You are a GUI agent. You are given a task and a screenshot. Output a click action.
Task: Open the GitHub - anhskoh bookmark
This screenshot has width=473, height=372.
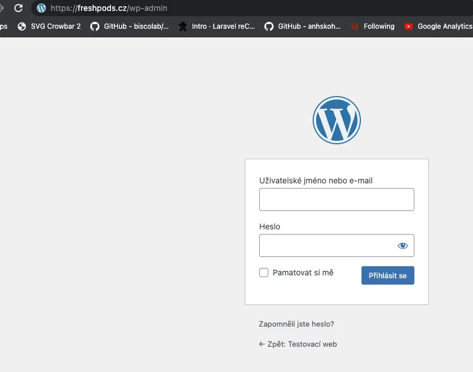[302, 26]
